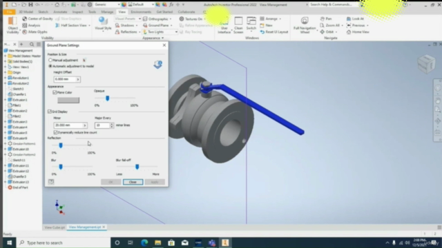The width and height of the screenshot is (442, 248).
Task: Switch to the Sketch ribbon tab
Action: point(43,12)
